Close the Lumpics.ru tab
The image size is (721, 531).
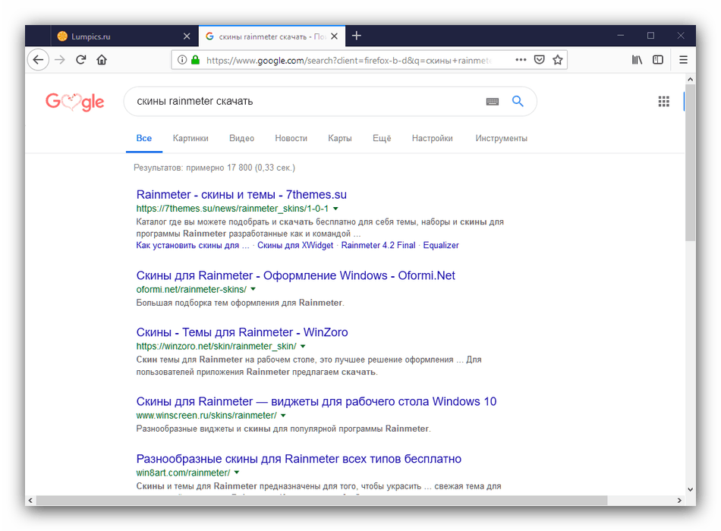(x=187, y=36)
